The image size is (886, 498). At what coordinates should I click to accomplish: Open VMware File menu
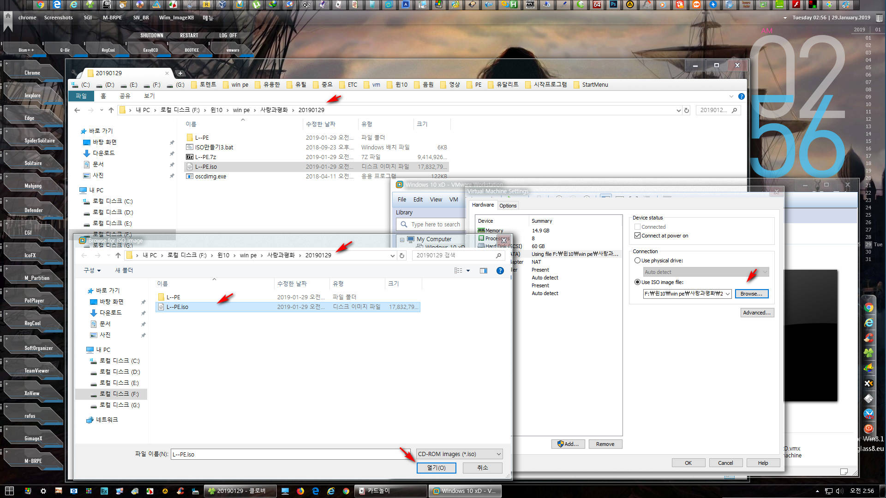[402, 200]
